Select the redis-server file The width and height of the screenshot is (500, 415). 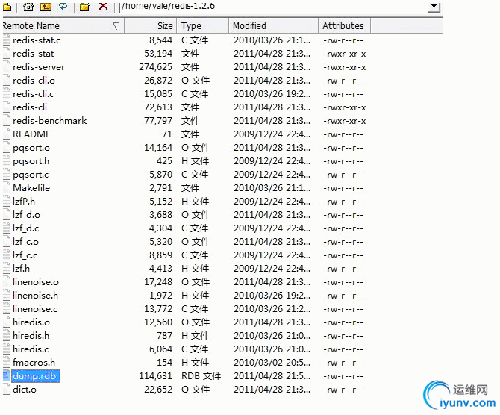coord(39,67)
